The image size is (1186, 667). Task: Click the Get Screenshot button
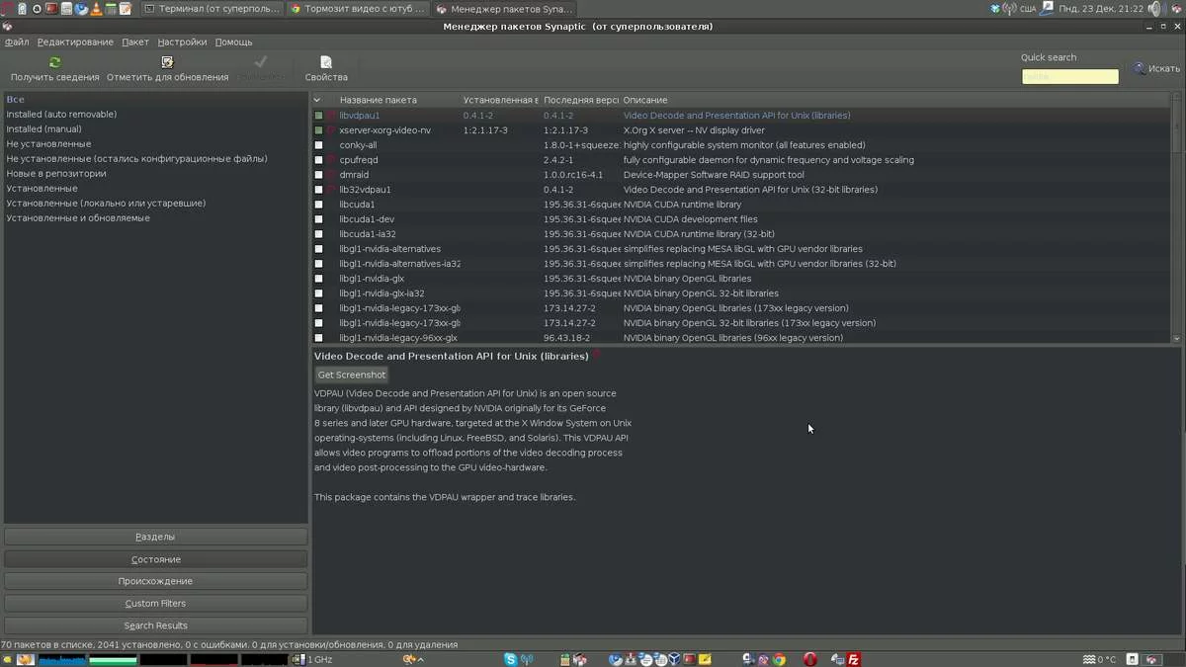[352, 375]
